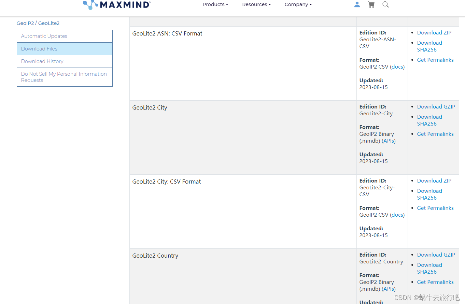Select the GeoLite2-ASN-CSV edition ID text
Image resolution: width=465 pixels, height=304 pixels.
coord(378,43)
